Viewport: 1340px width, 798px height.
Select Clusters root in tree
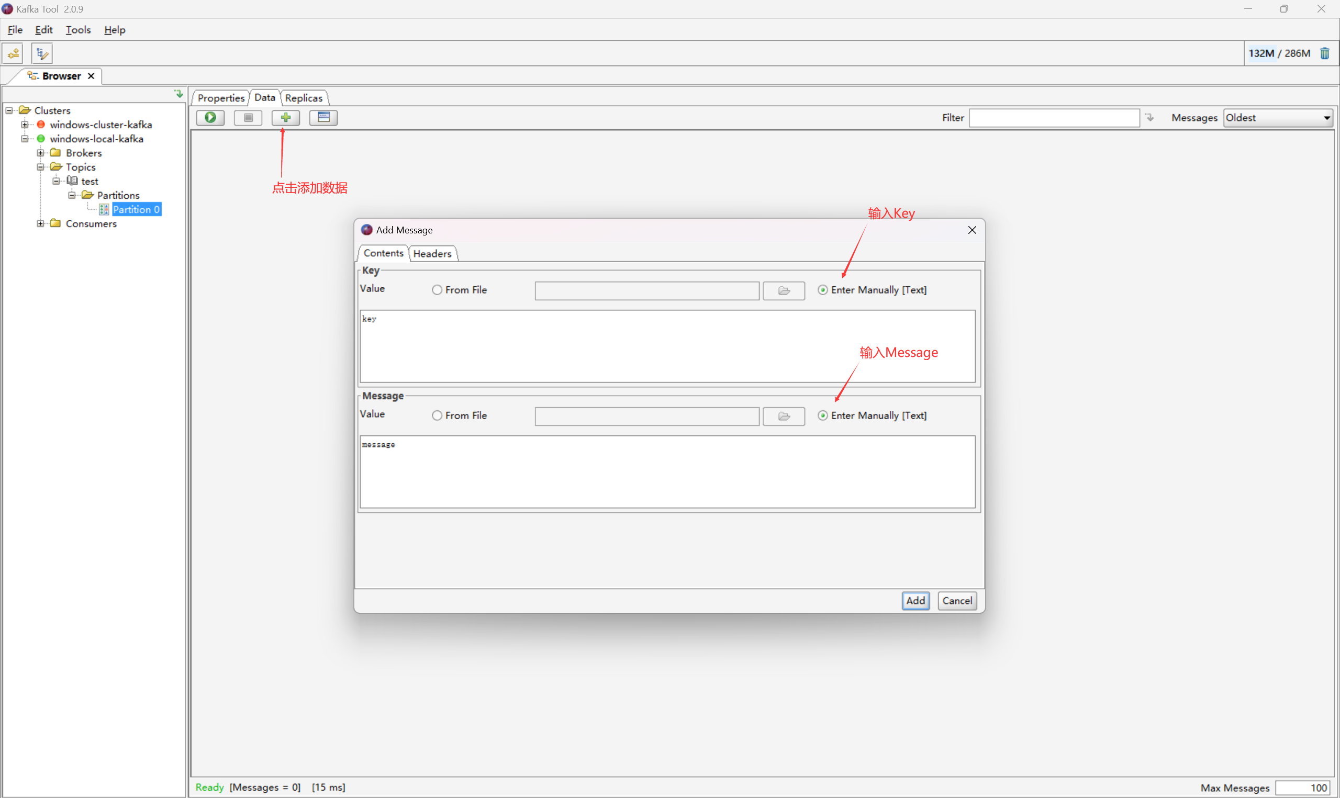(52, 110)
